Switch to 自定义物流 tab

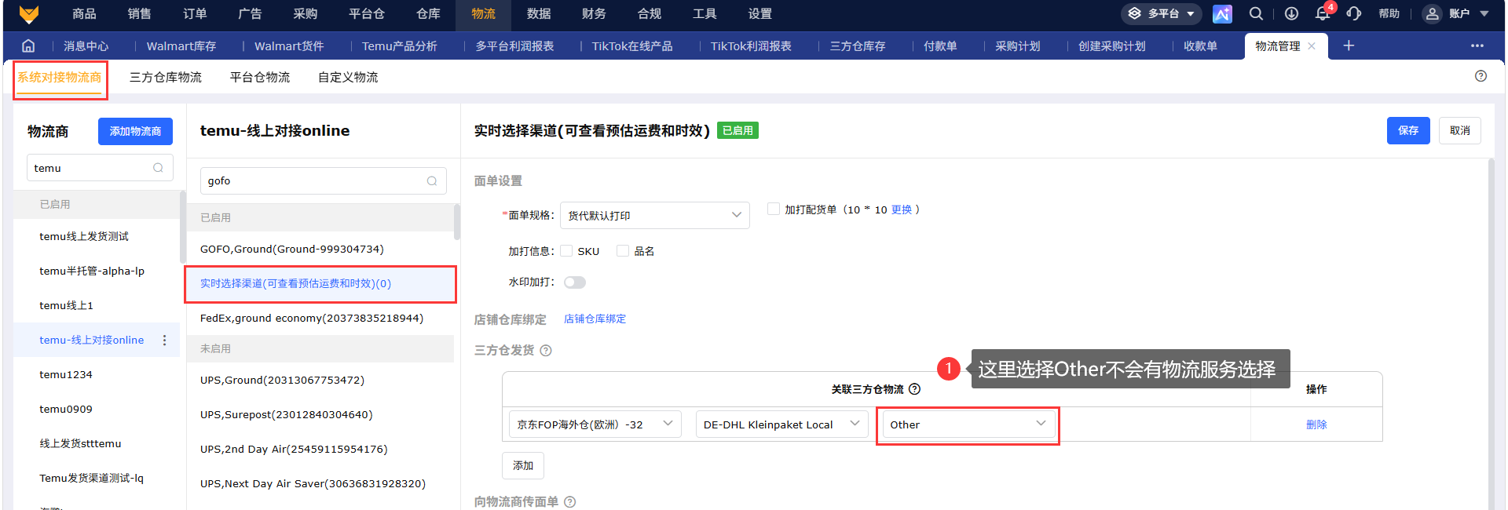pos(348,77)
